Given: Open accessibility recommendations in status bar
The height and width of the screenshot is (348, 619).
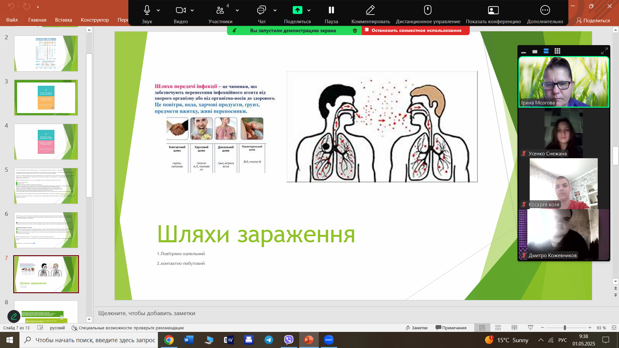Looking at the screenshot, I should (128, 328).
